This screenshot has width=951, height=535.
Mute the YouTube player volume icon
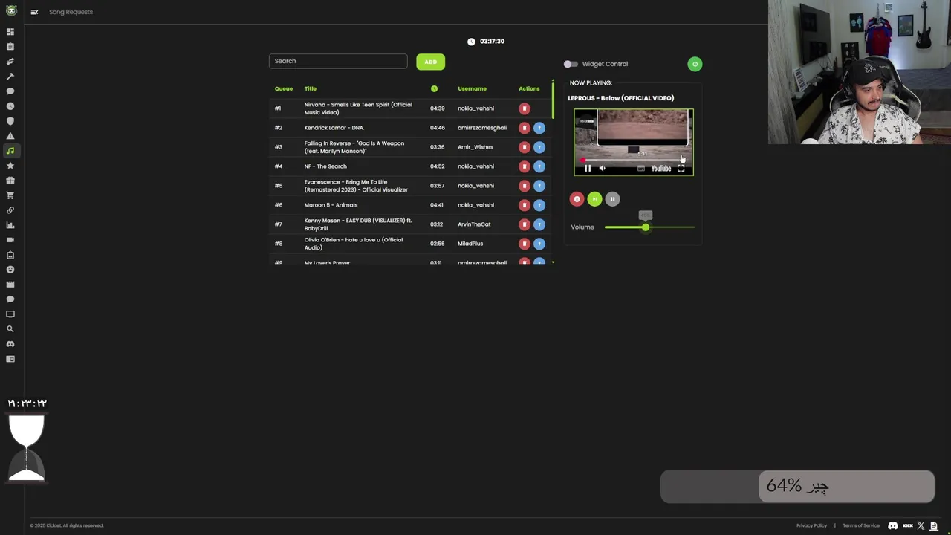tap(603, 169)
